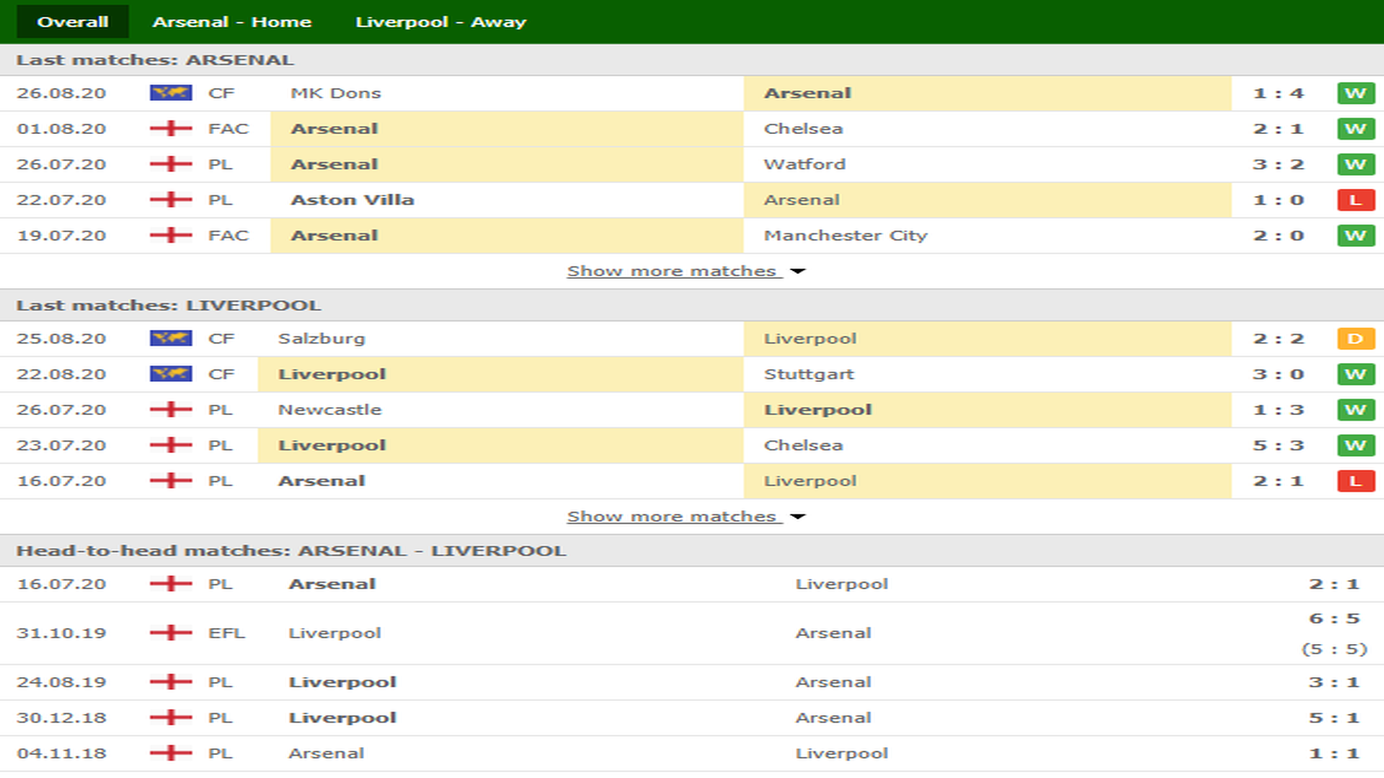Open Watford team name

(x=804, y=164)
